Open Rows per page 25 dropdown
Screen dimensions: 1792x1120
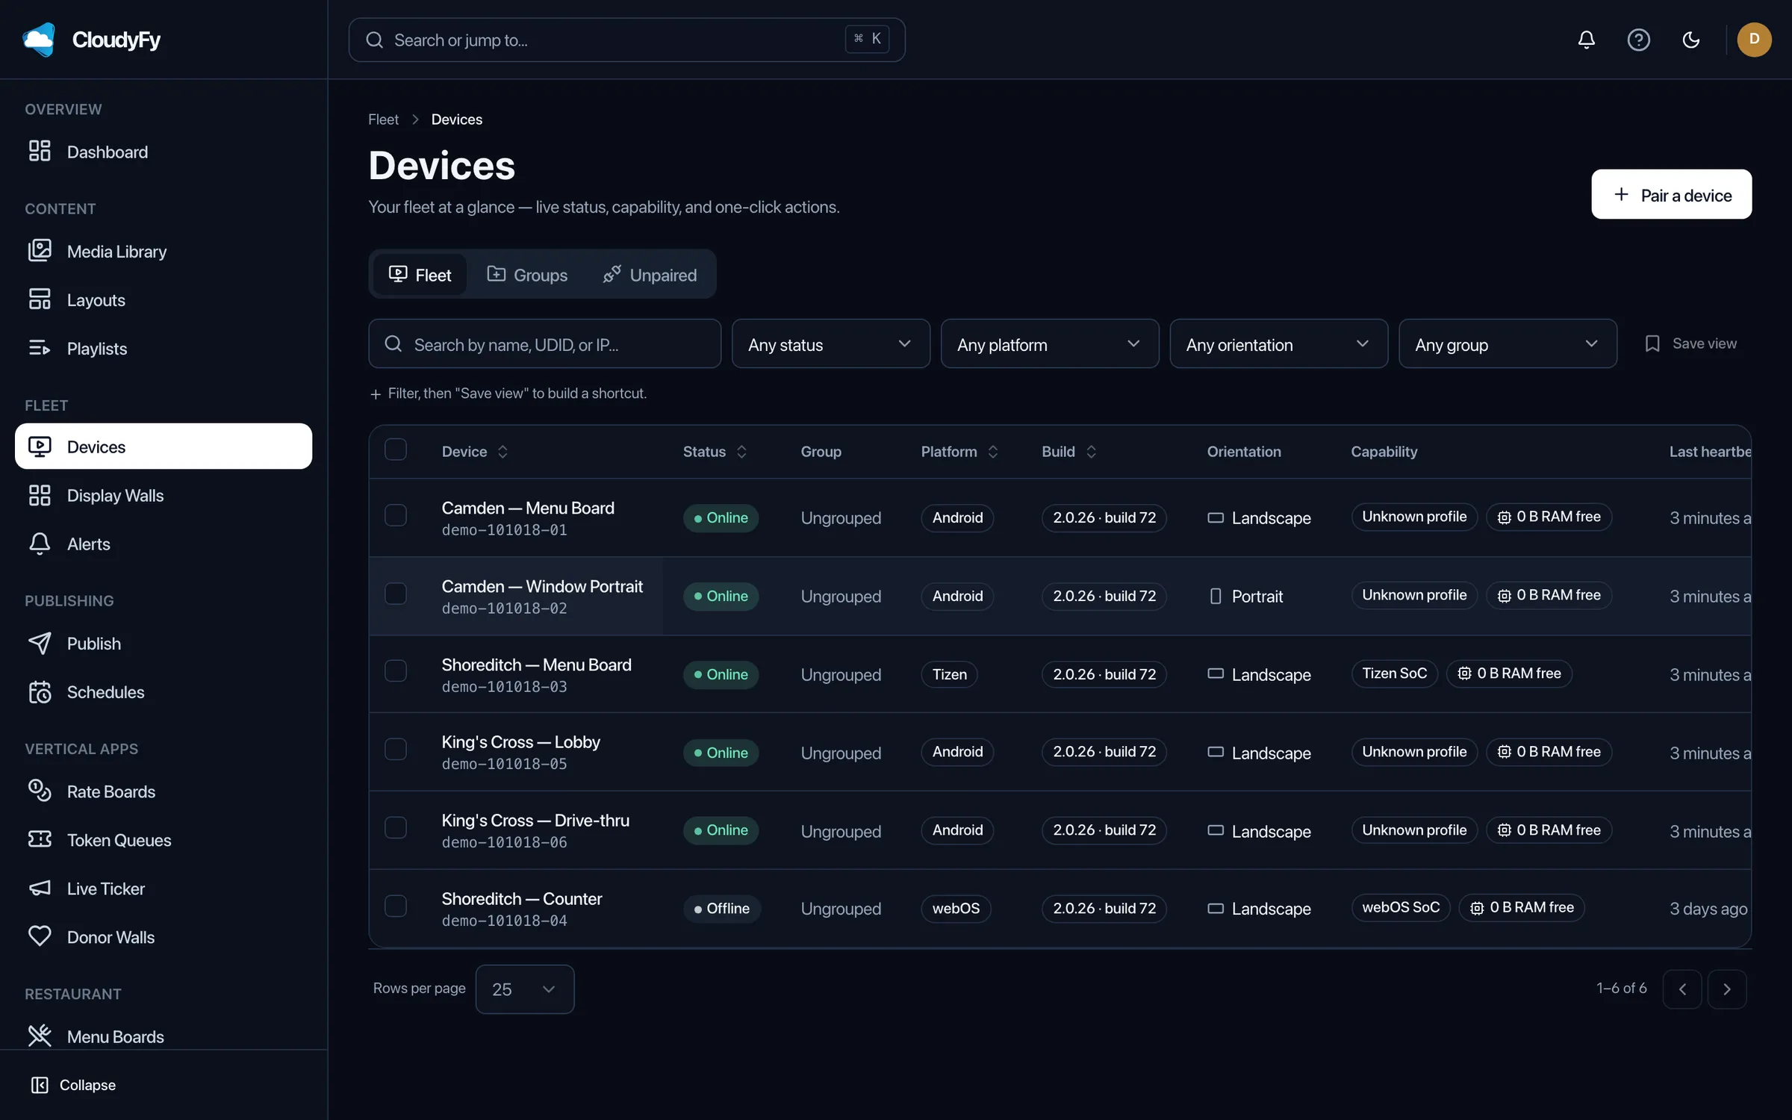pyautogui.click(x=524, y=989)
